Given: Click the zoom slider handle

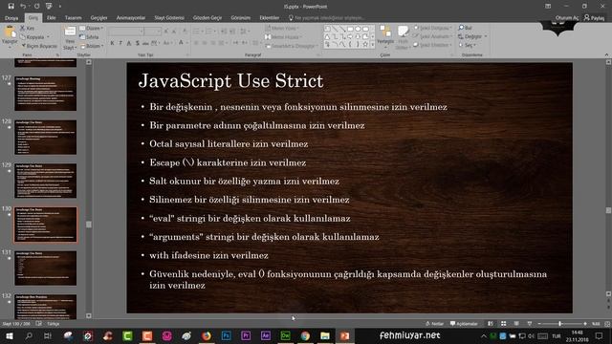Looking at the screenshot, I should point(560,324).
